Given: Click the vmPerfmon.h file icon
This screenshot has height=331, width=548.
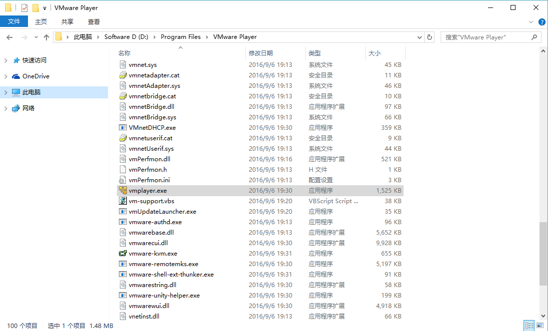Looking at the screenshot, I should click(x=123, y=169).
